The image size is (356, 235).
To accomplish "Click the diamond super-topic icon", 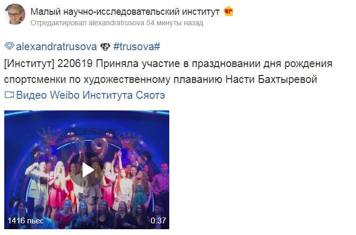I will [10, 46].
